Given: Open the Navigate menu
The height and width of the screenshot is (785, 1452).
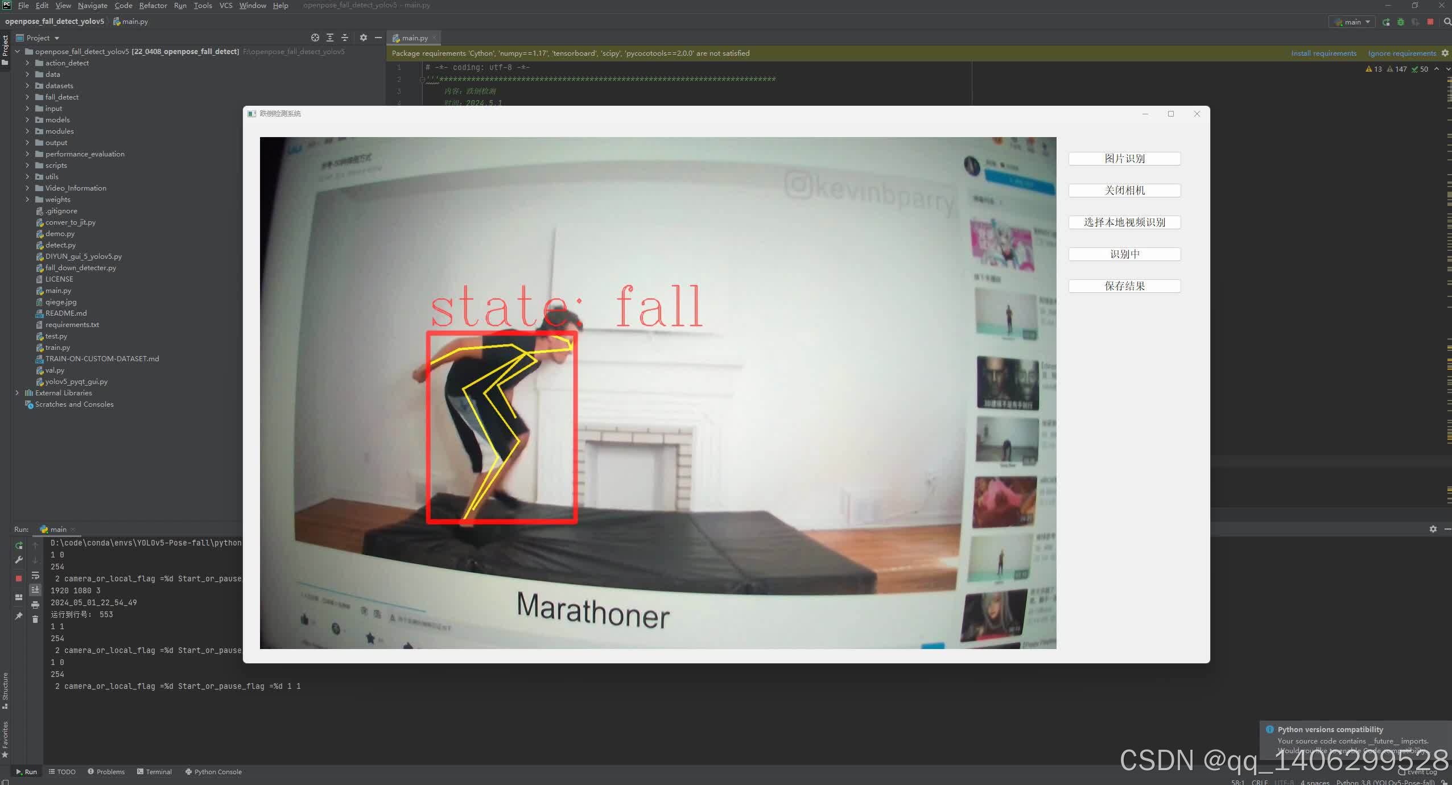Looking at the screenshot, I should tap(93, 5).
